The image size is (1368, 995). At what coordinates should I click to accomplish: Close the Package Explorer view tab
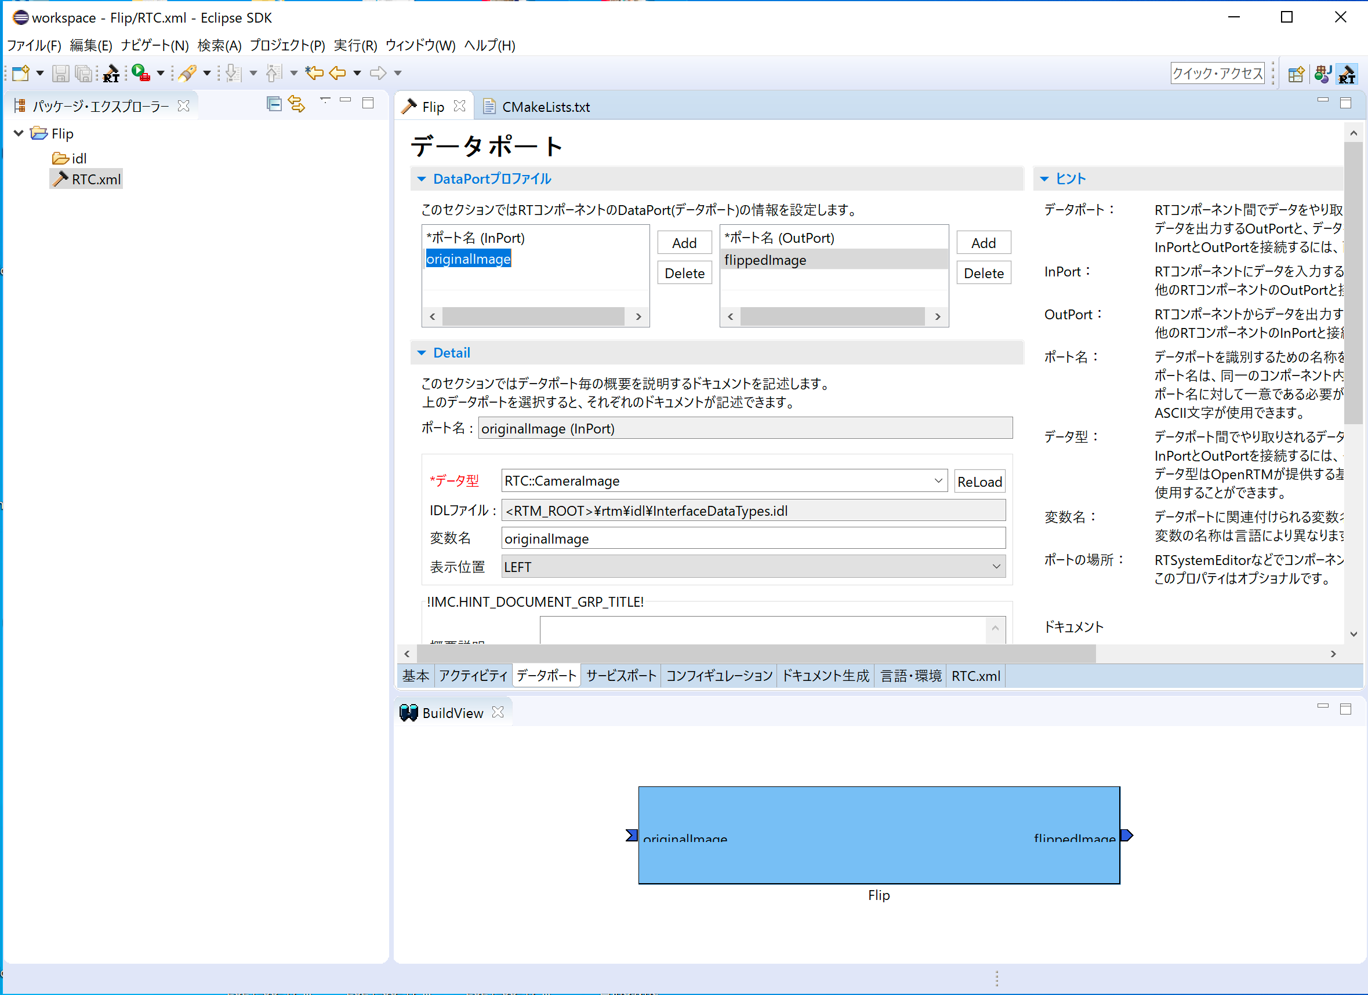(183, 106)
